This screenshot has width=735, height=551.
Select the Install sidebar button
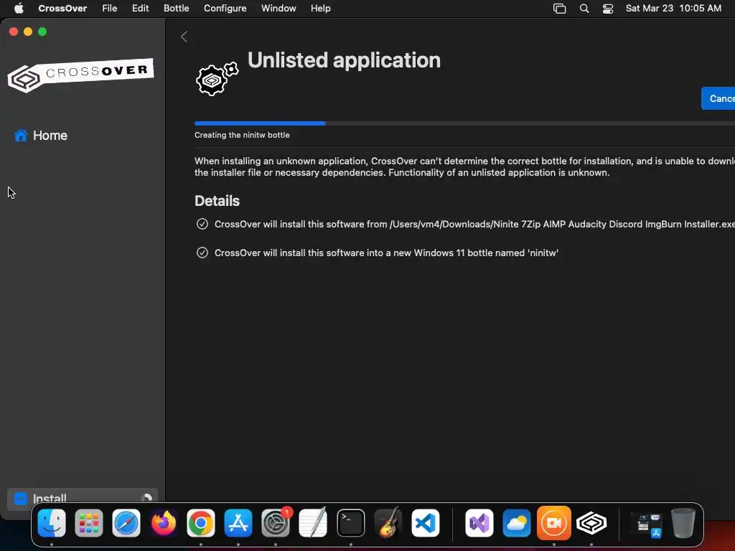click(x=83, y=499)
